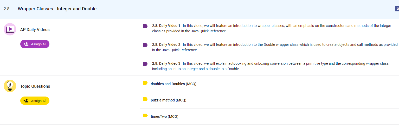Assign all AP Daily Videos
This screenshot has width=399, height=125.
35,44
